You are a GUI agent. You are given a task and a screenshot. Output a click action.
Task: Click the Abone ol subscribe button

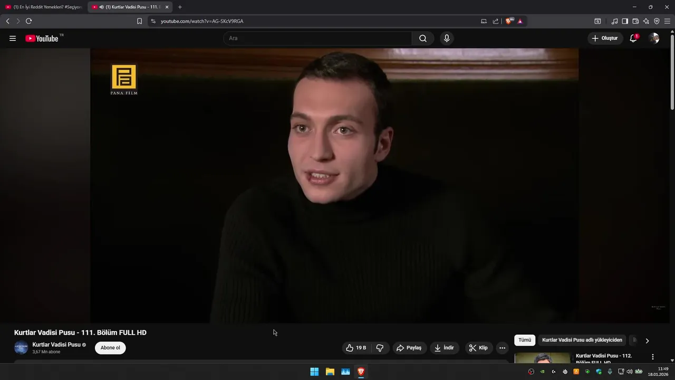point(110,348)
